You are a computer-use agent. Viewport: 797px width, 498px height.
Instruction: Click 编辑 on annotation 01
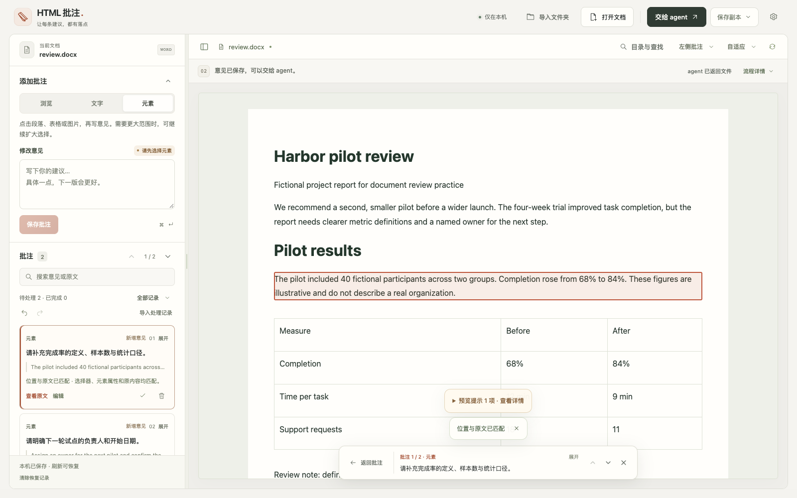click(58, 396)
